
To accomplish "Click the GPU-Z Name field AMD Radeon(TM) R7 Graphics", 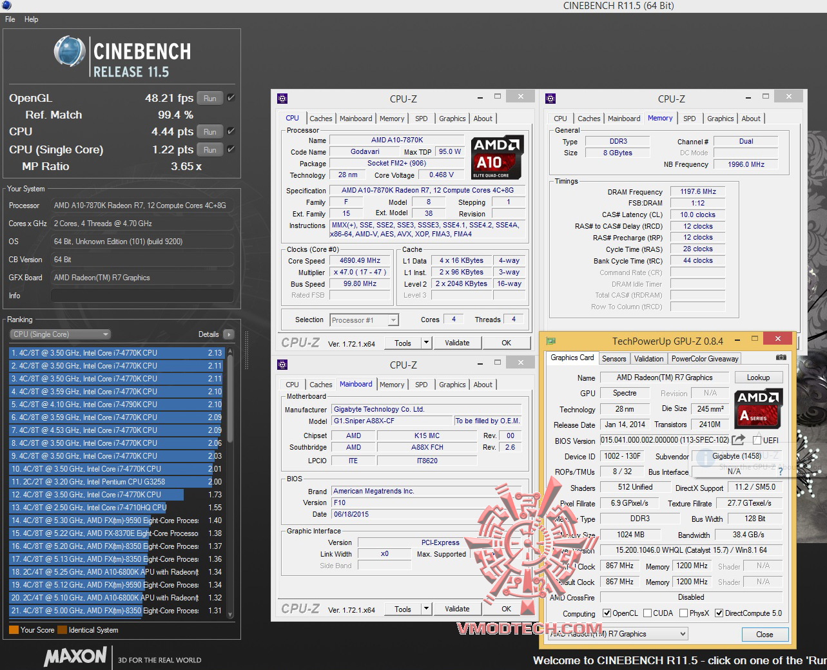I will [665, 378].
